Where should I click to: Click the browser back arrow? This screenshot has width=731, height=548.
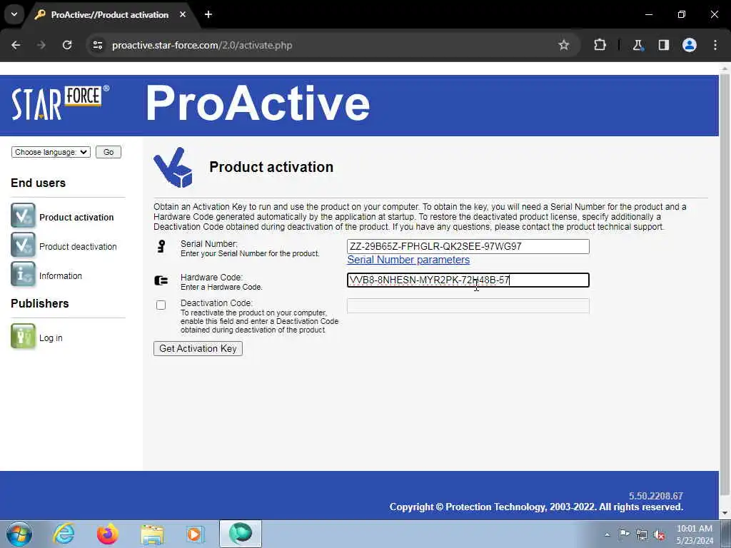16,45
